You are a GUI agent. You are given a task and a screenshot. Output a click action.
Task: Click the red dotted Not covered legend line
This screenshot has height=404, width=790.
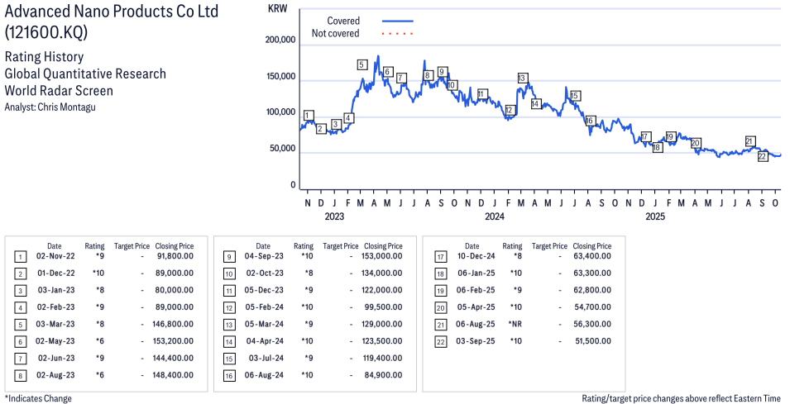[x=397, y=34]
